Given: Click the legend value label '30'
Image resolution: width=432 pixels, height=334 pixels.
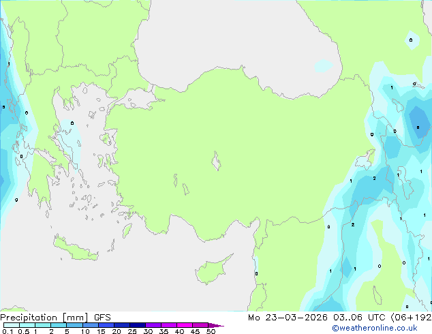Looking at the screenshot, I should pos(148,331).
